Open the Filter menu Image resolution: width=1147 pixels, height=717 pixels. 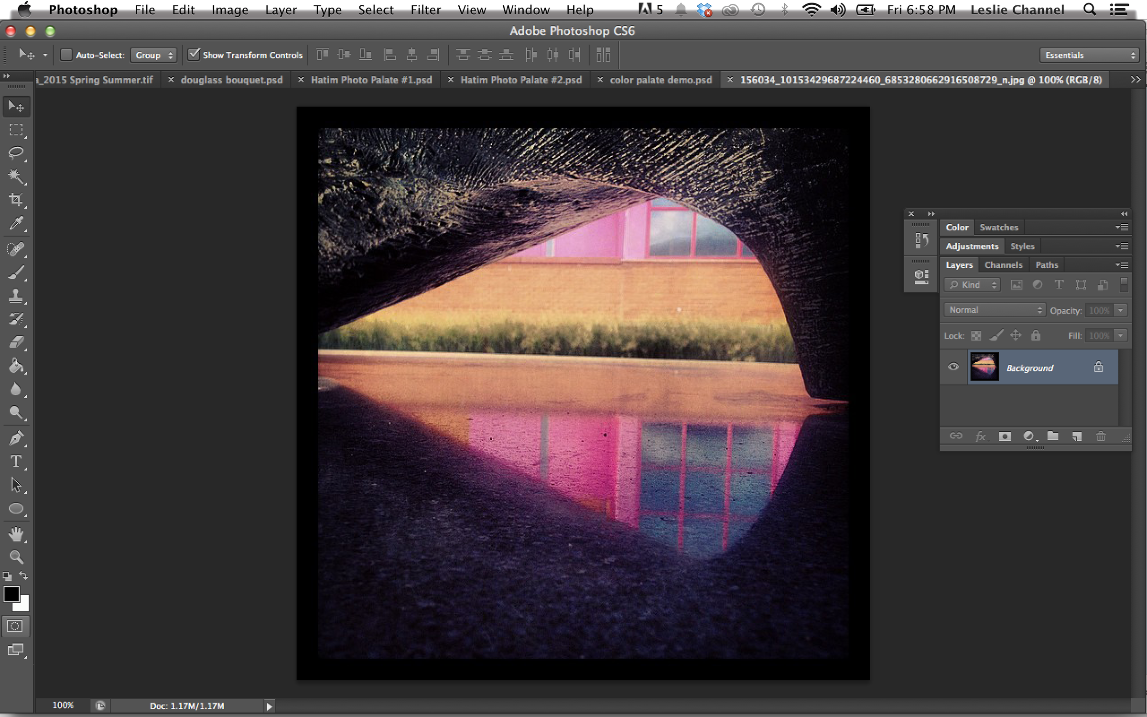[425, 10]
